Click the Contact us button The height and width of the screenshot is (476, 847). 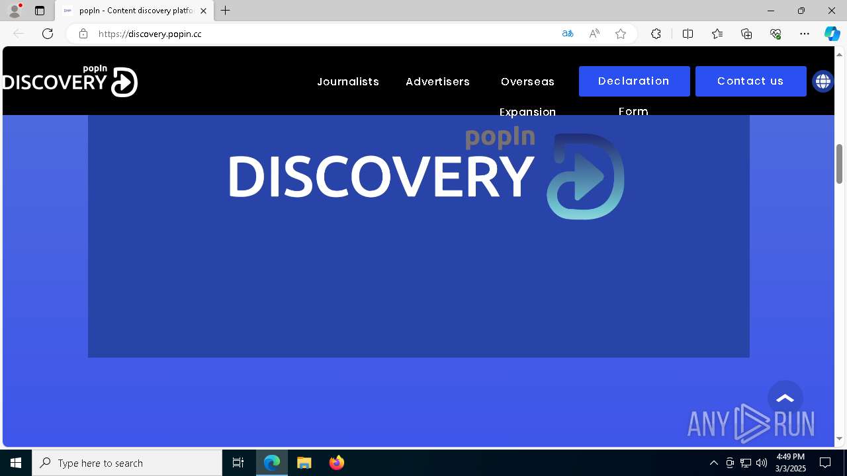tap(750, 81)
